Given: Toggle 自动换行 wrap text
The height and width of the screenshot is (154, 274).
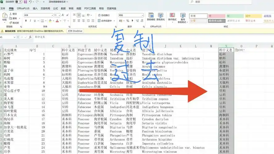Looking at the screenshot, I should 104,15.
